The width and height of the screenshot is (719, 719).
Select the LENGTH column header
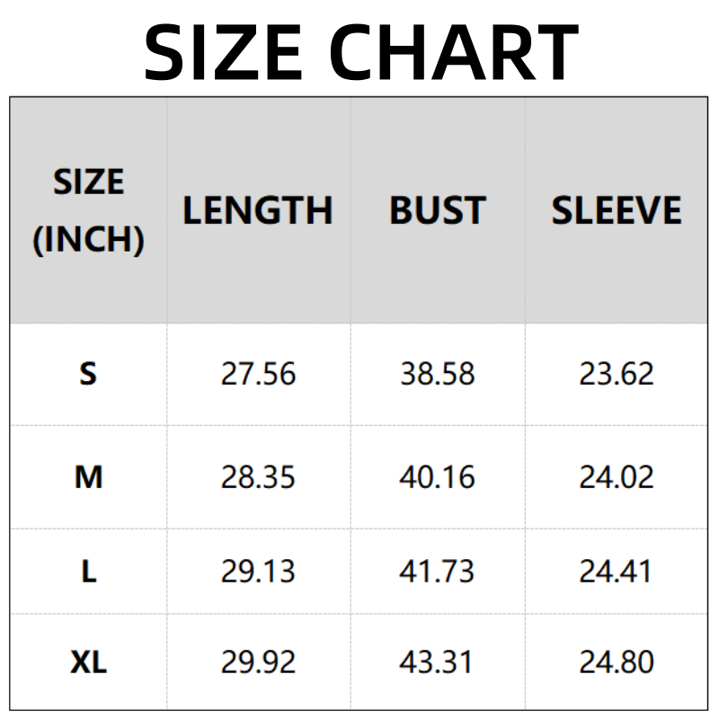click(x=258, y=211)
